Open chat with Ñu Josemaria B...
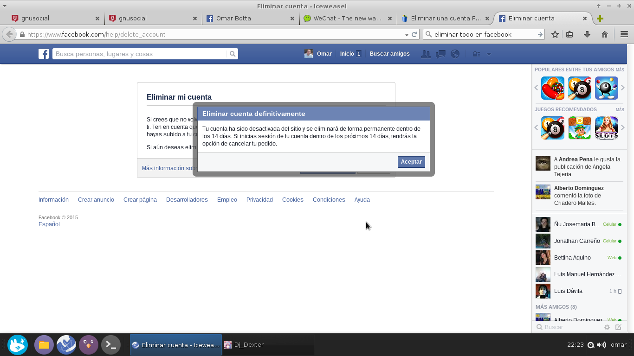 pyautogui.click(x=579, y=224)
